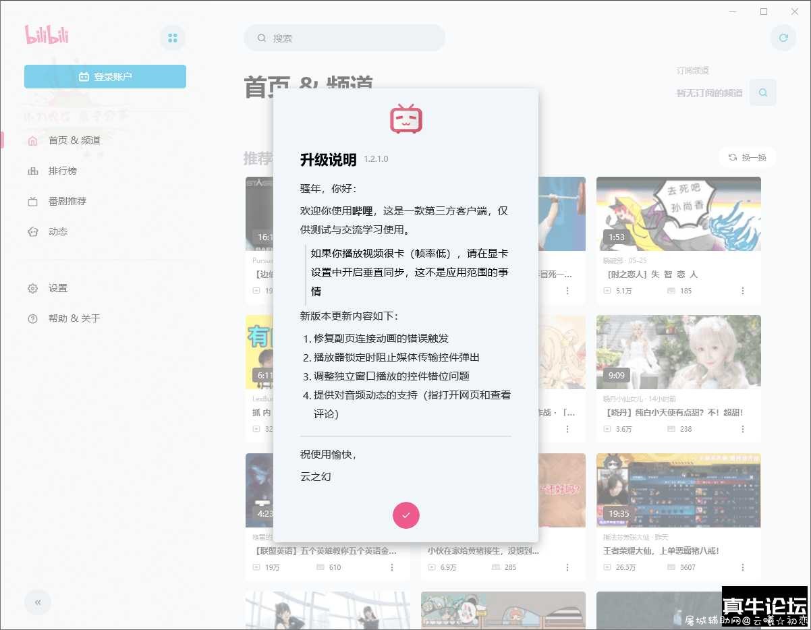Image resolution: width=811 pixels, height=630 pixels.
Task: Click the danmaku count icon next to 610
Action: tap(320, 567)
